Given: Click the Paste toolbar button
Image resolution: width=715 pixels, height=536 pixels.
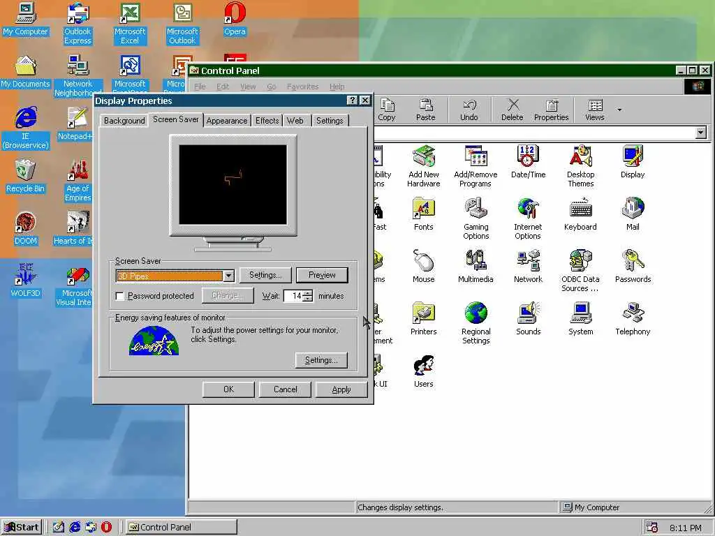Looking at the screenshot, I should pos(426,110).
